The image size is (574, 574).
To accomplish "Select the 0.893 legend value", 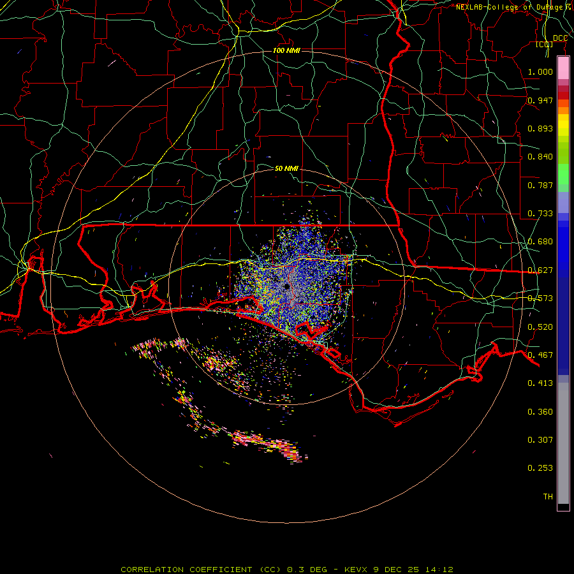I will point(540,128).
